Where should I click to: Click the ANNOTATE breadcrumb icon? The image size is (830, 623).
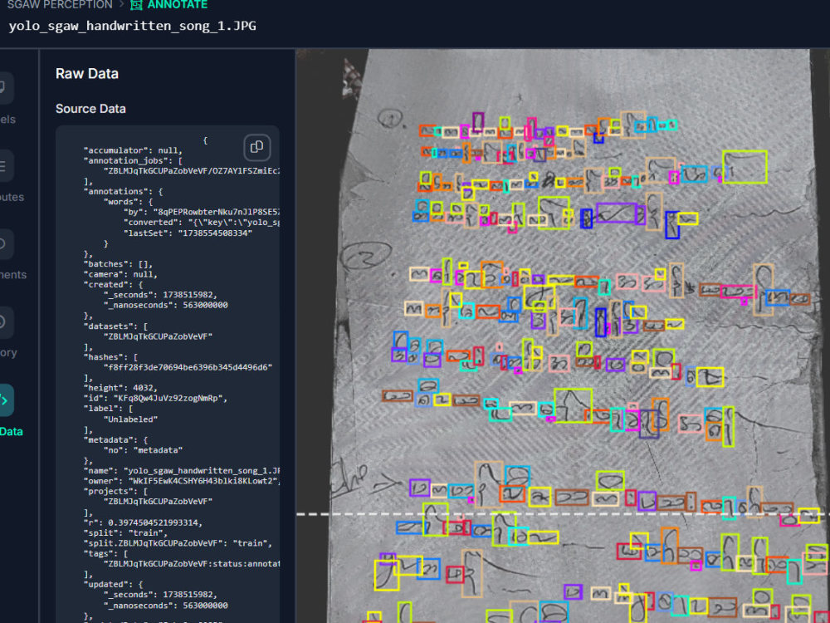137,5
